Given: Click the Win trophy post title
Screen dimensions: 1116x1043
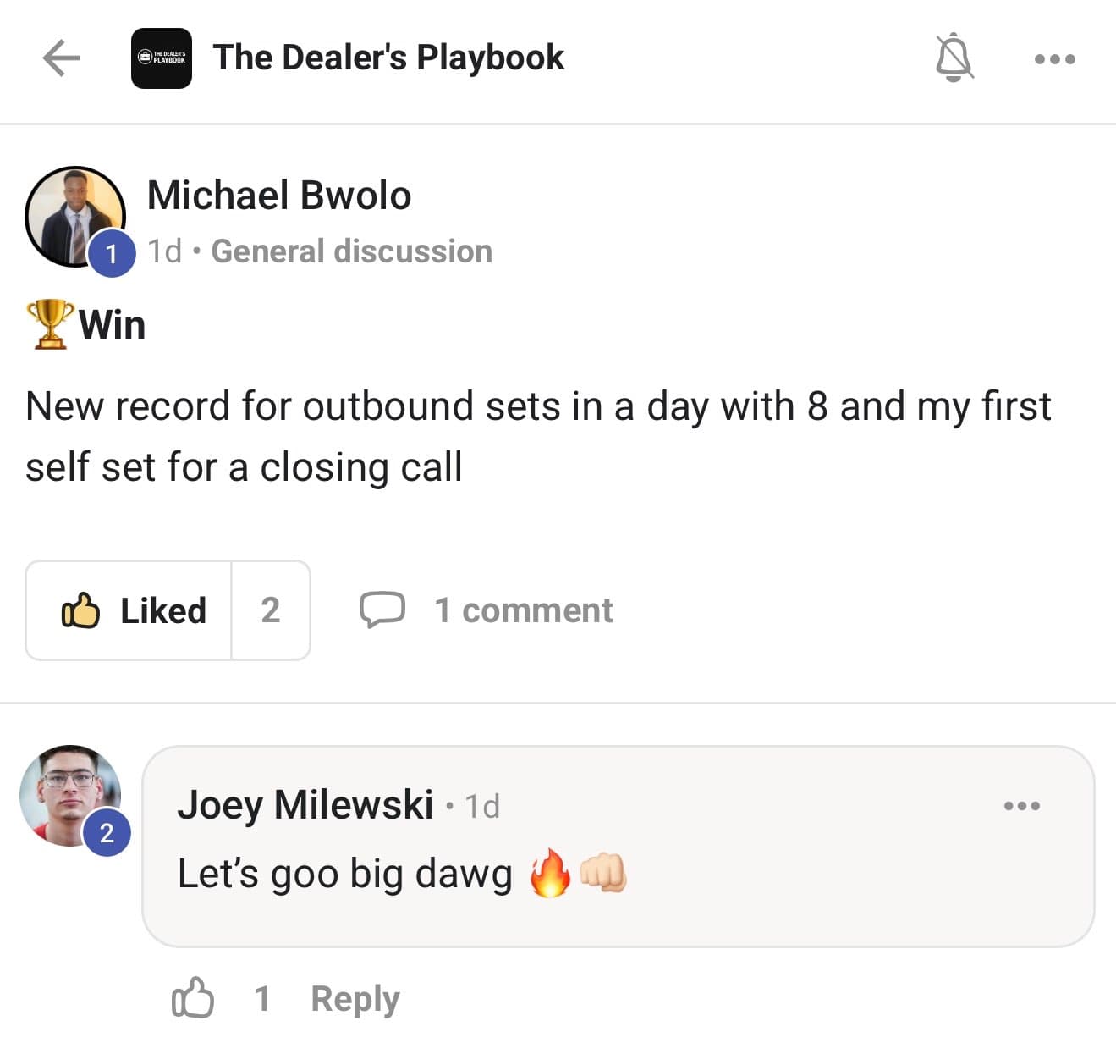Looking at the screenshot, I should click(x=86, y=324).
